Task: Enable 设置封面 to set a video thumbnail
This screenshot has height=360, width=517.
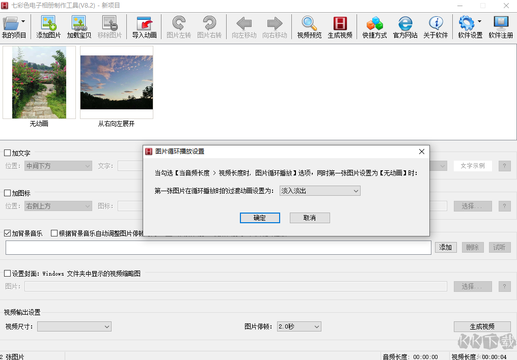Action: point(7,273)
